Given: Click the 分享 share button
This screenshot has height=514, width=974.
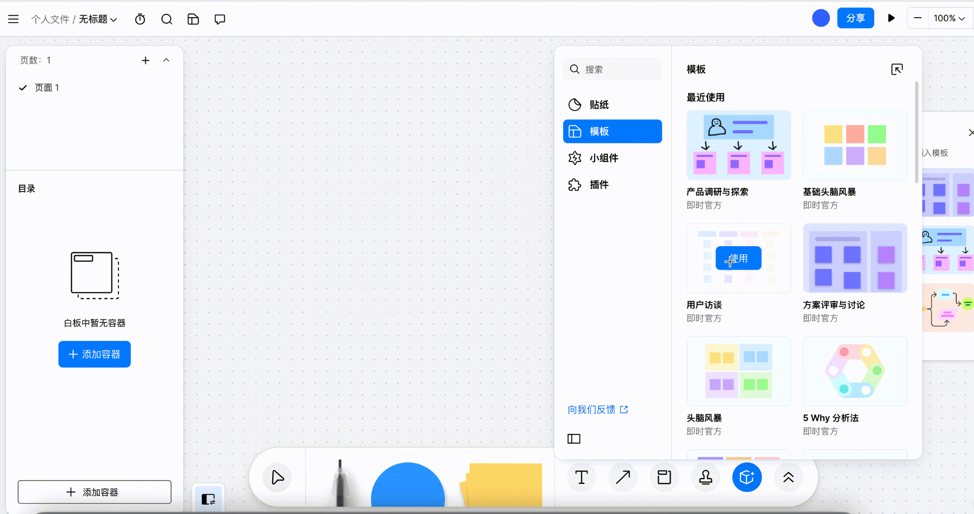Looking at the screenshot, I should (x=856, y=18).
